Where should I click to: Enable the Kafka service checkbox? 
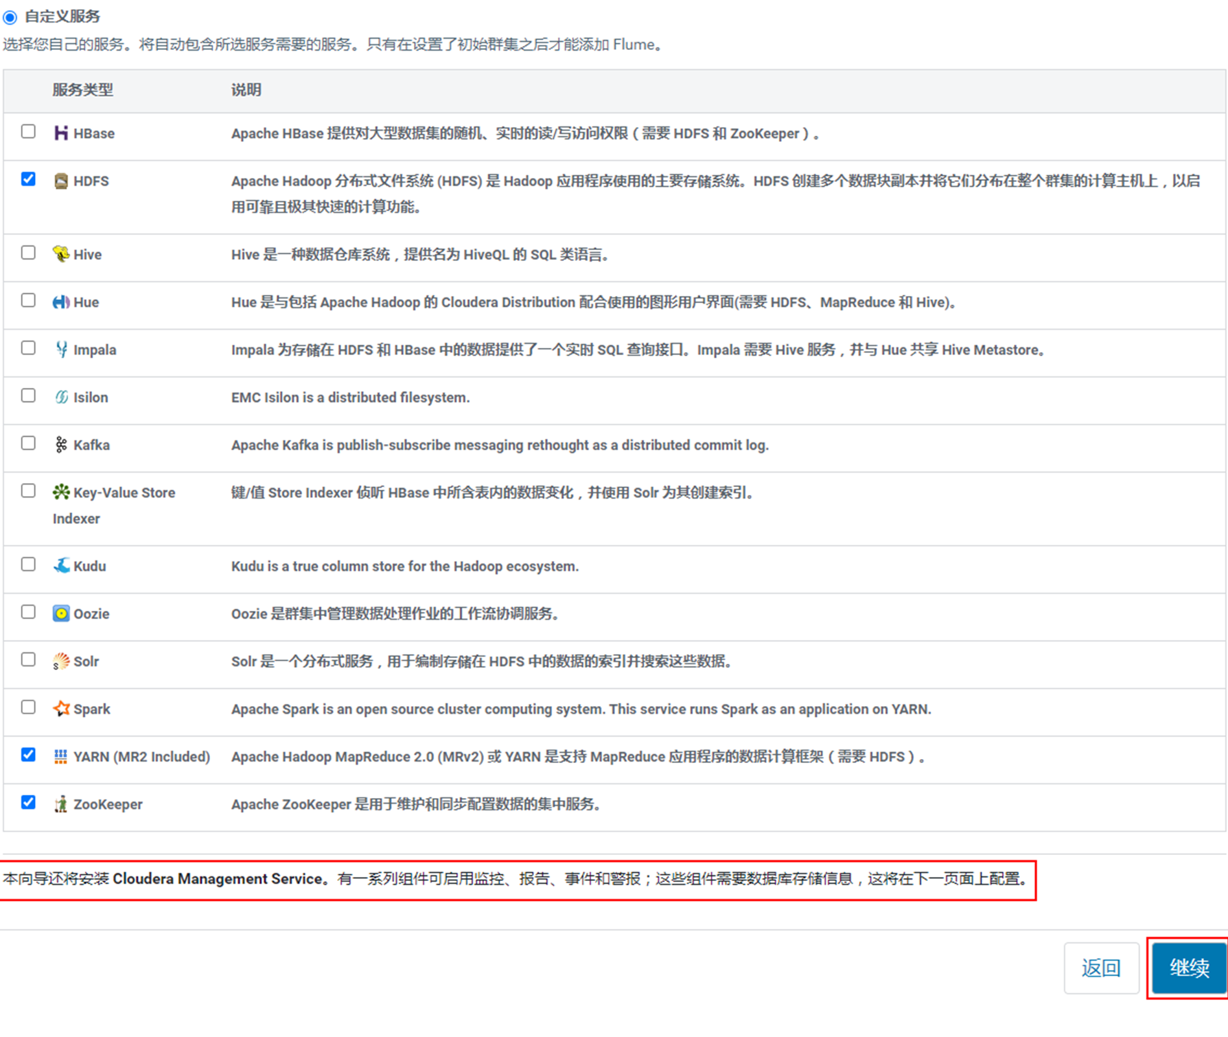28,443
